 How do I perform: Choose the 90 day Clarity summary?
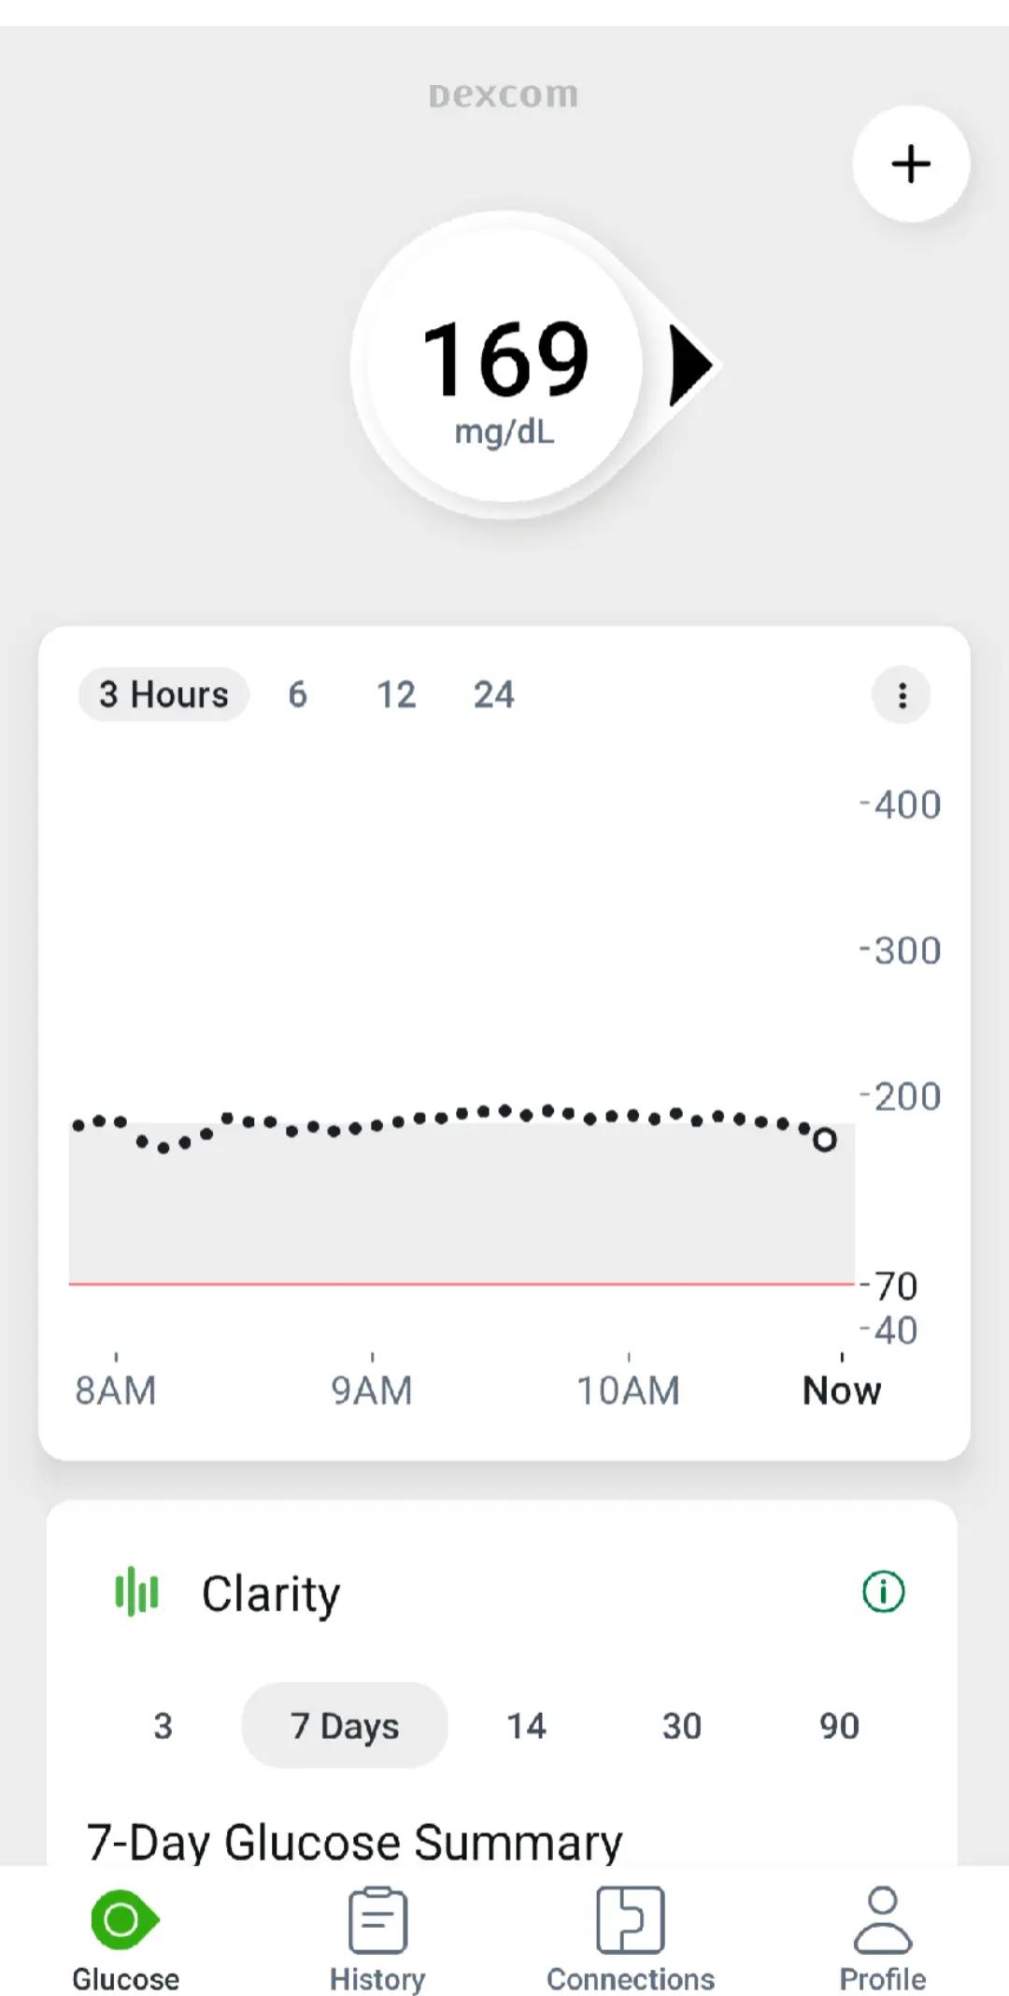(x=839, y=1725)
